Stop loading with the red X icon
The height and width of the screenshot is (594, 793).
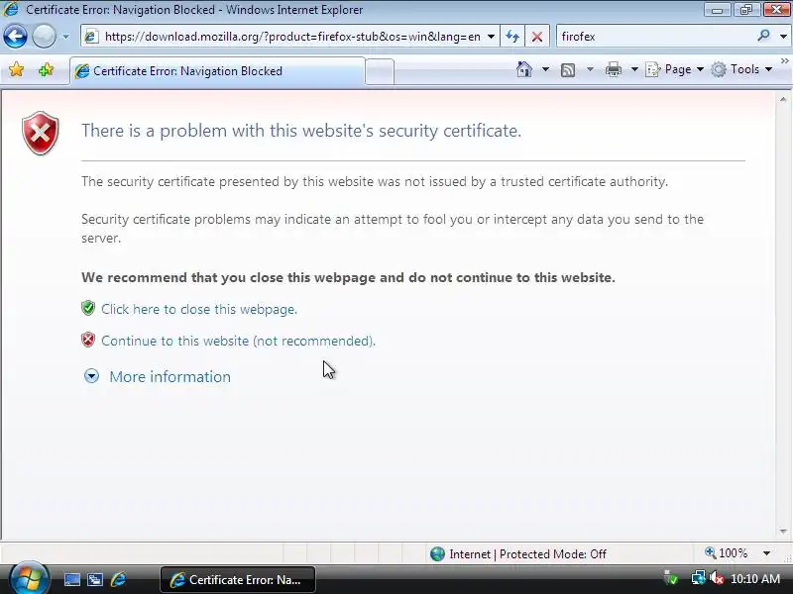pyautogui.click(x=537, y=37)
